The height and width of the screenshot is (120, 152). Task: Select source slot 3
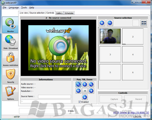coord(110,55)
